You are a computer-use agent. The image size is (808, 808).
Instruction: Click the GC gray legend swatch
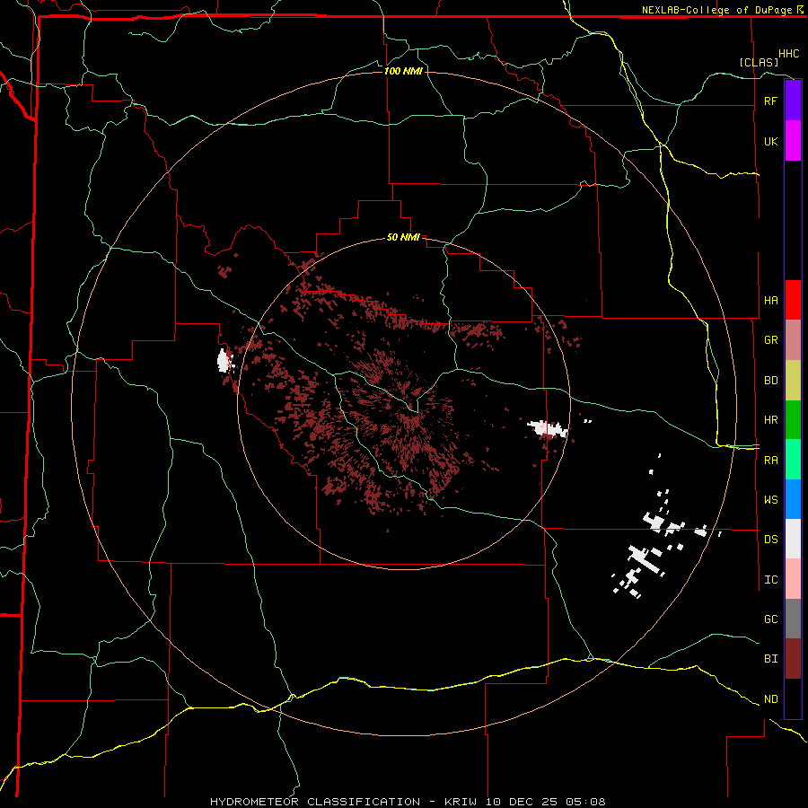tap(793, 619)
